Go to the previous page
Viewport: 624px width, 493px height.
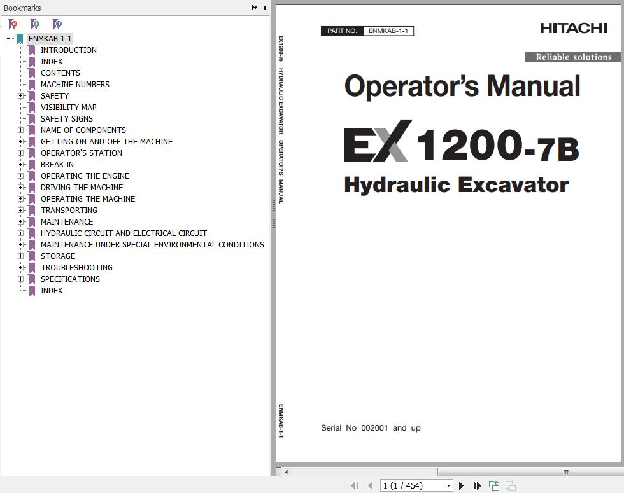371,485
